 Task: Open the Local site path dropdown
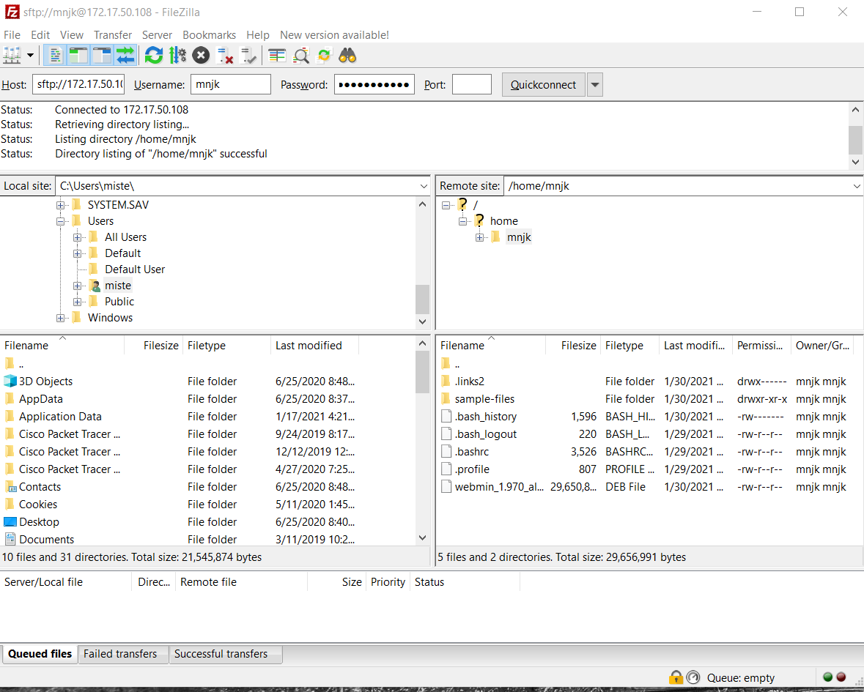click(423, 186)
